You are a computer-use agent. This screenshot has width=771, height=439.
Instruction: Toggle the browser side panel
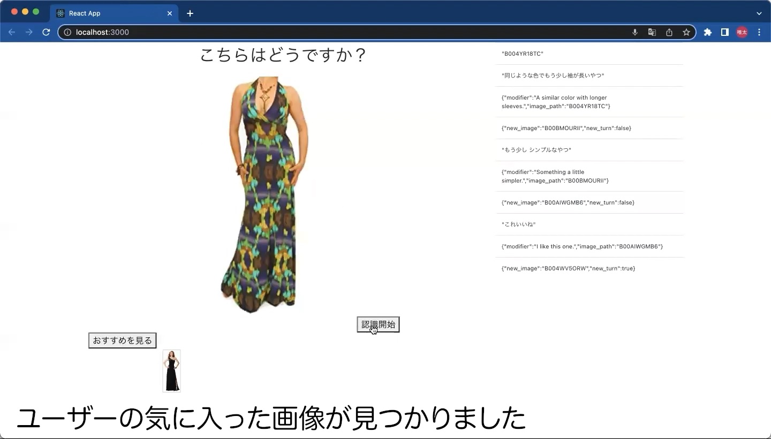[725, 32]
